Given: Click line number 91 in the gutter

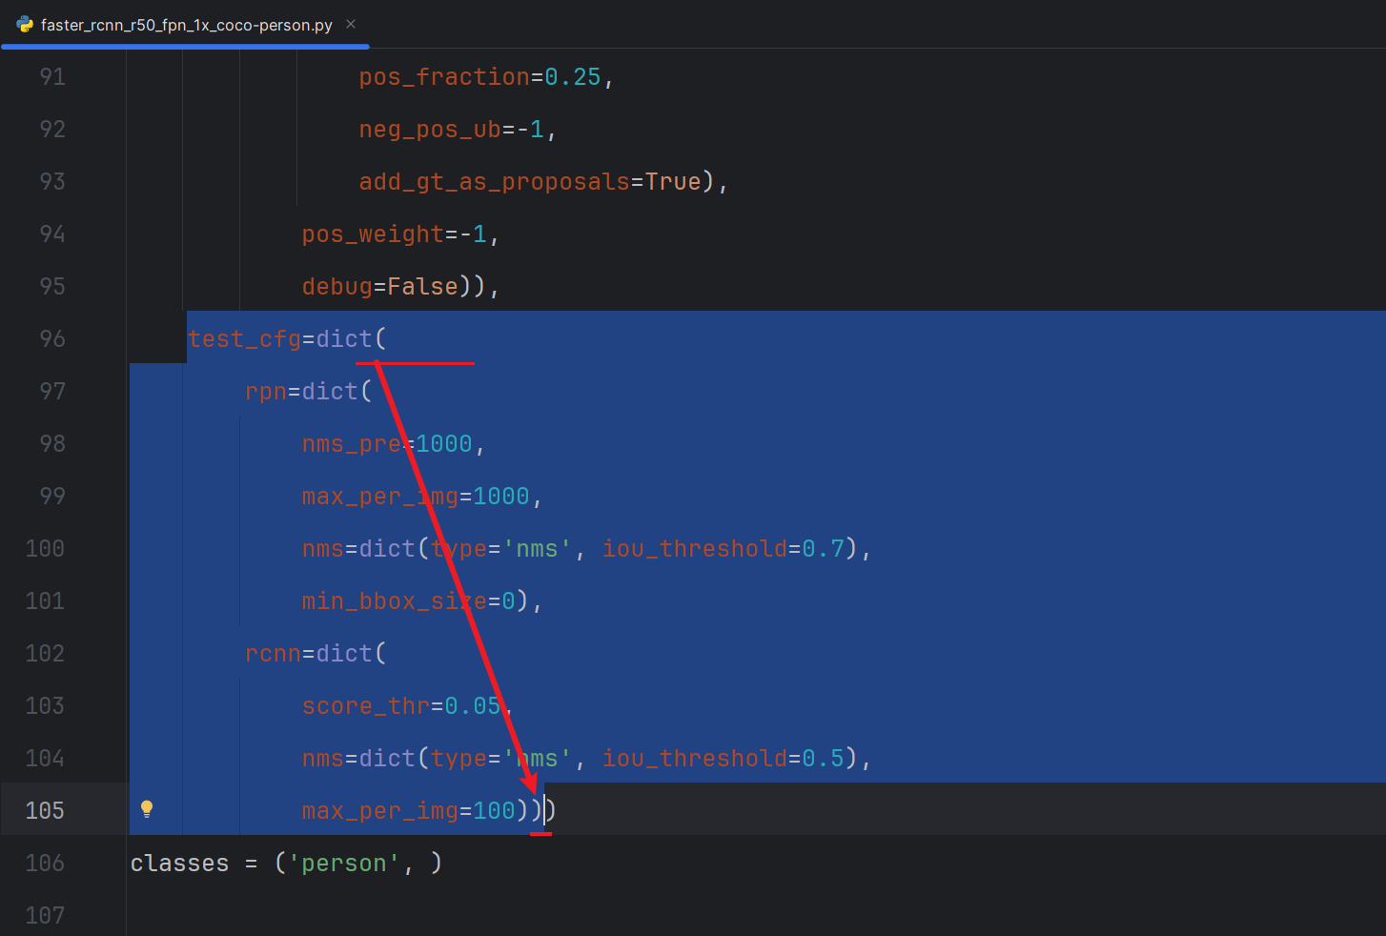Looking at the screenshot, I should tap(51, 76).
